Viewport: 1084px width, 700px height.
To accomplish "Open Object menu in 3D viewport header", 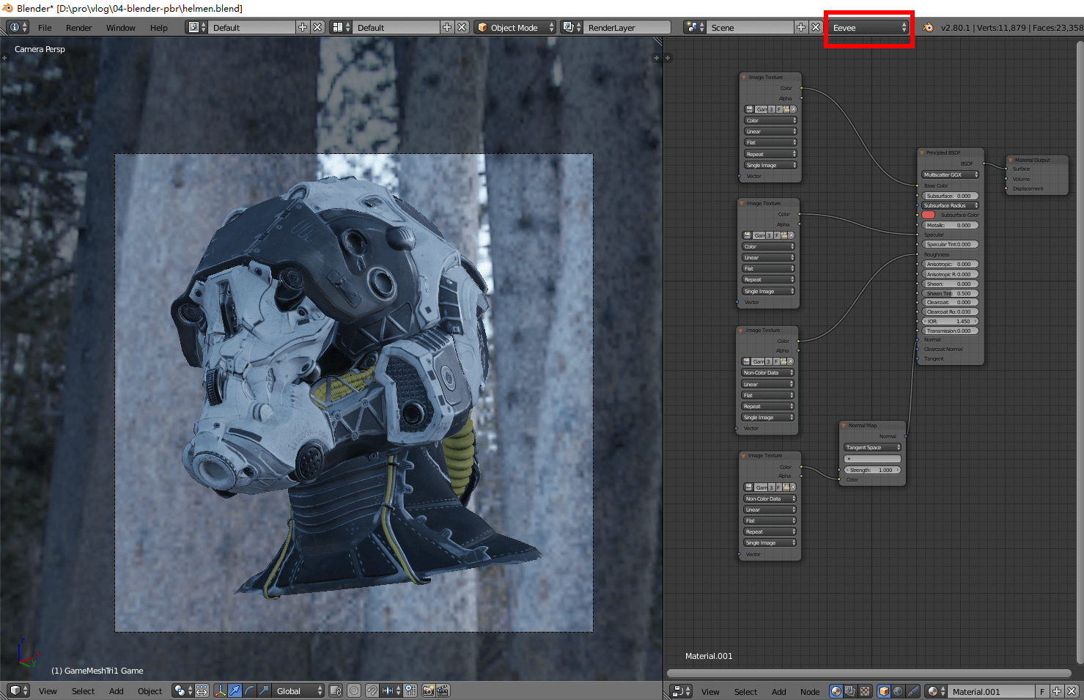I will tap(150, 691).
